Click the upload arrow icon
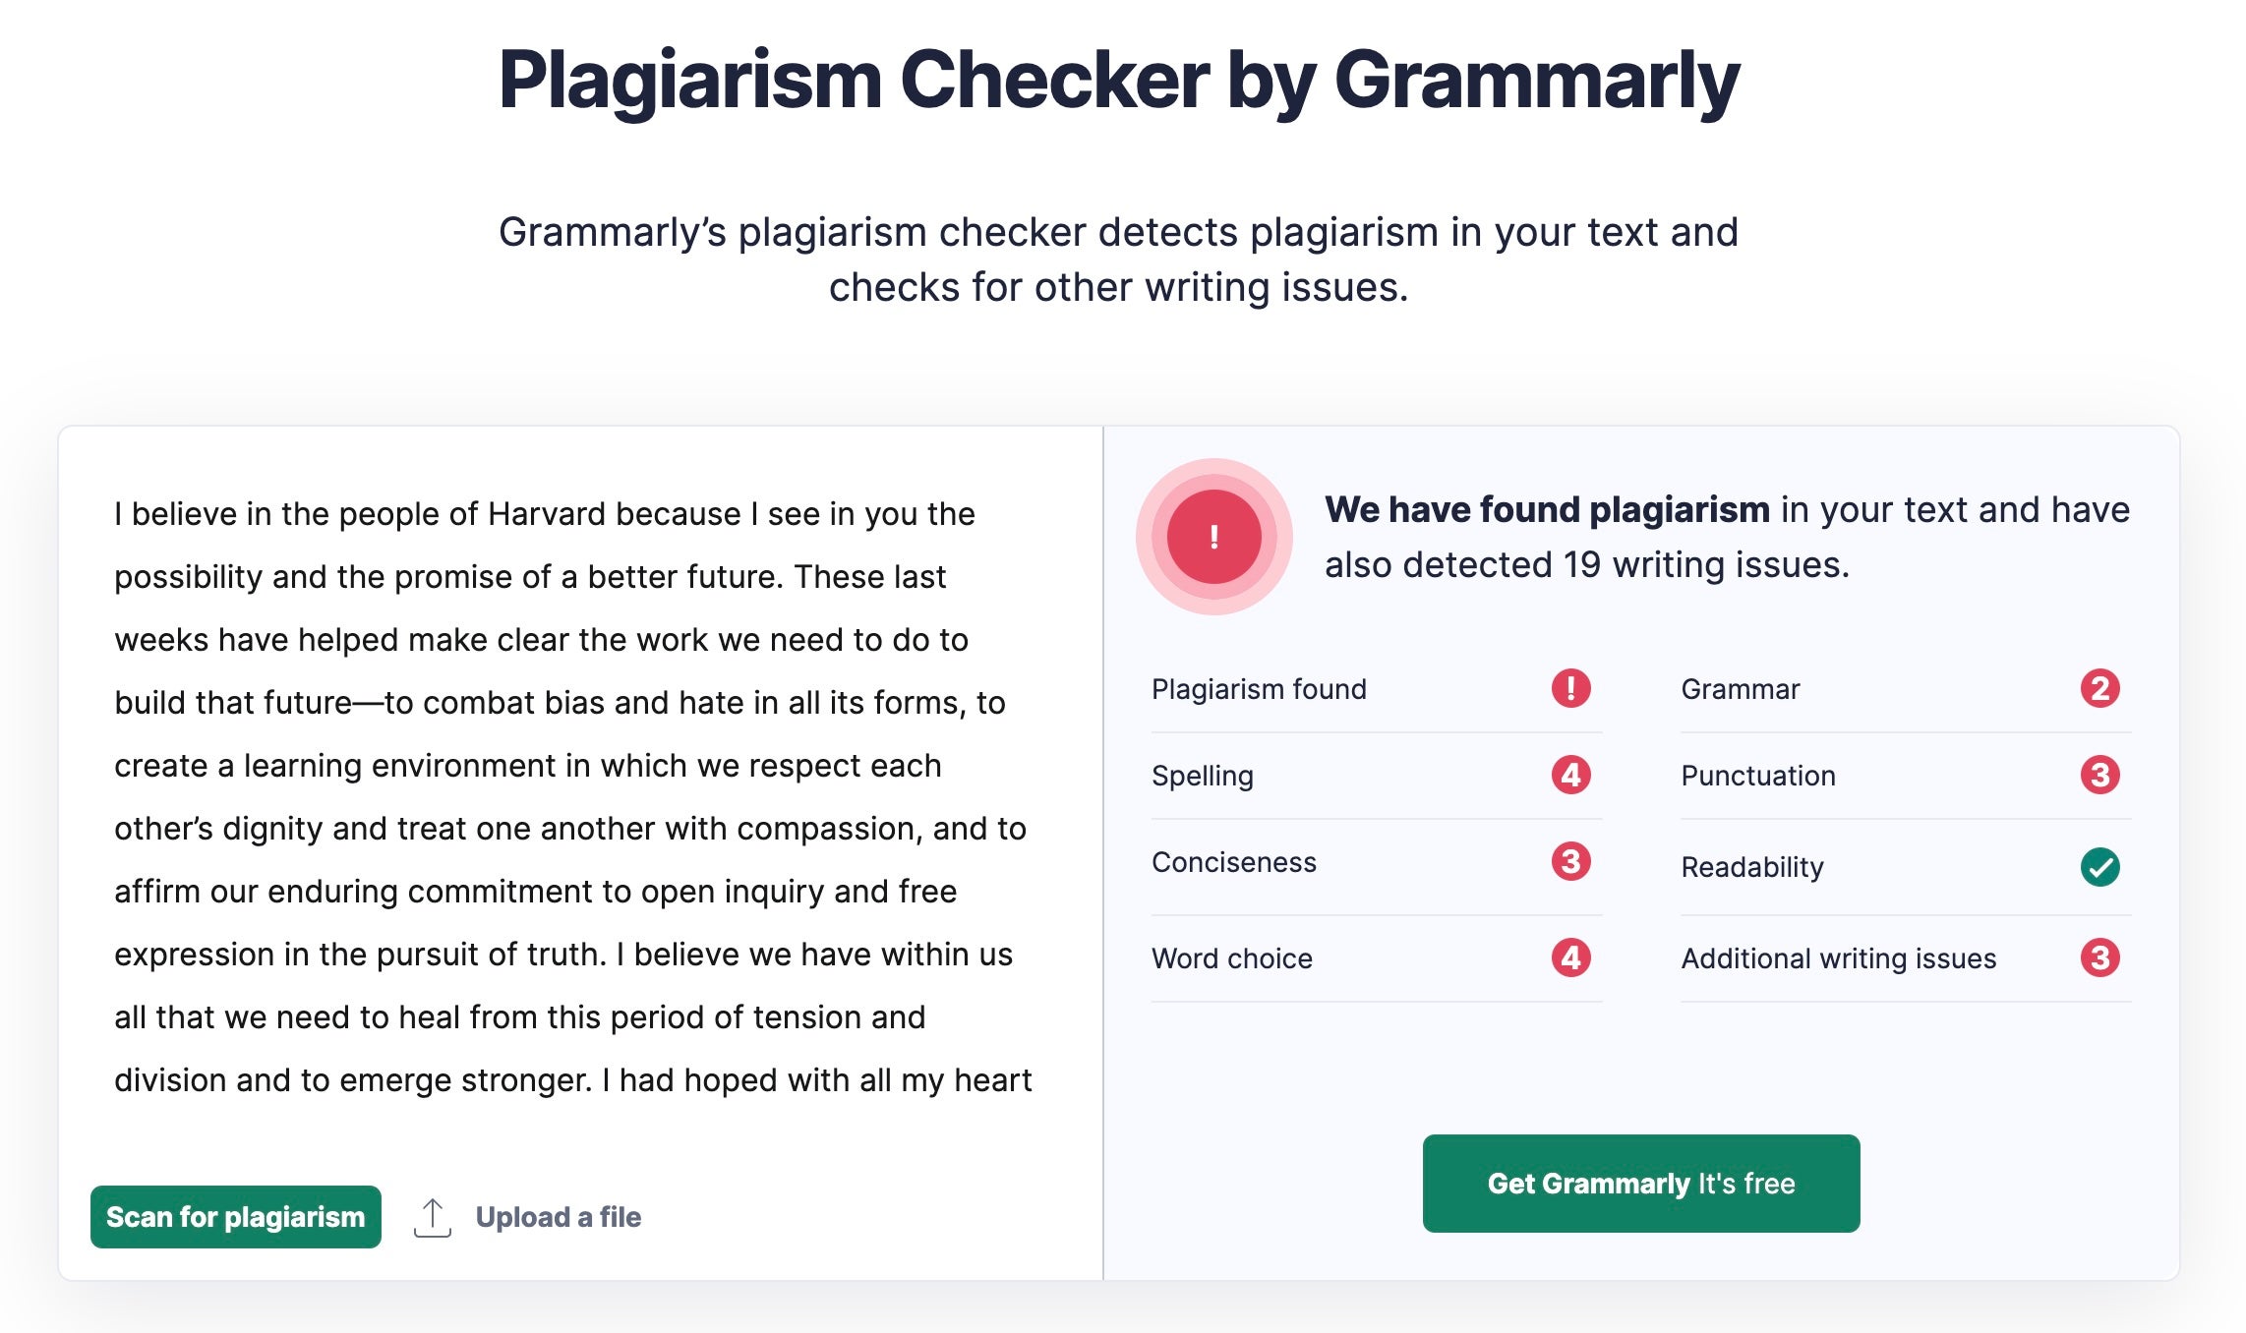 click(x=433, y=1217)
